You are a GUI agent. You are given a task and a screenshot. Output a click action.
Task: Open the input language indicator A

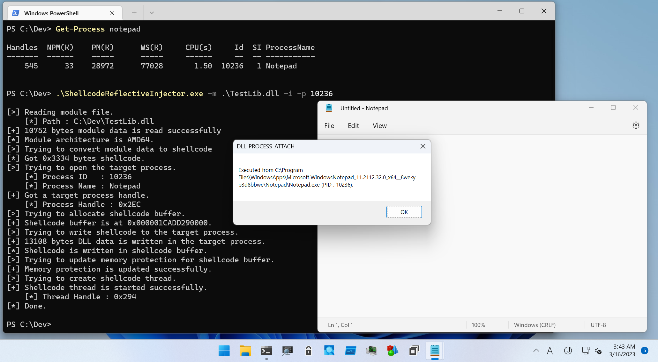550,351
